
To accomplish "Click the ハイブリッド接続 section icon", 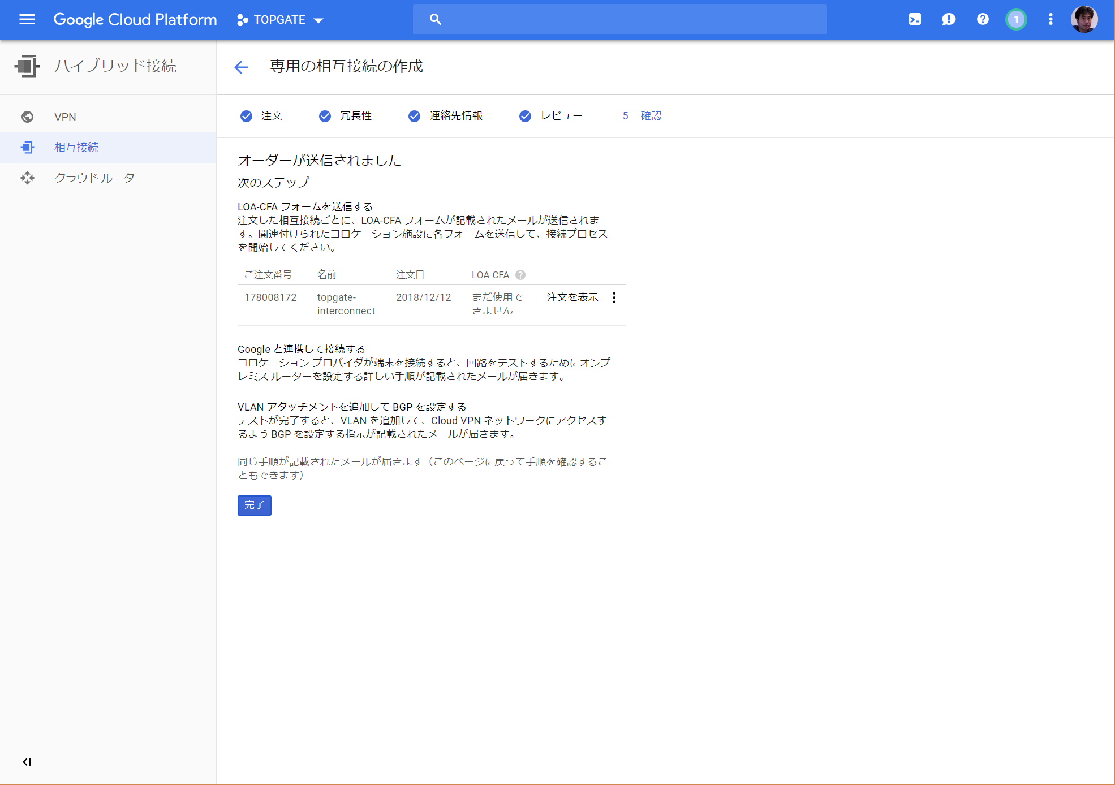I will point(27,66).
